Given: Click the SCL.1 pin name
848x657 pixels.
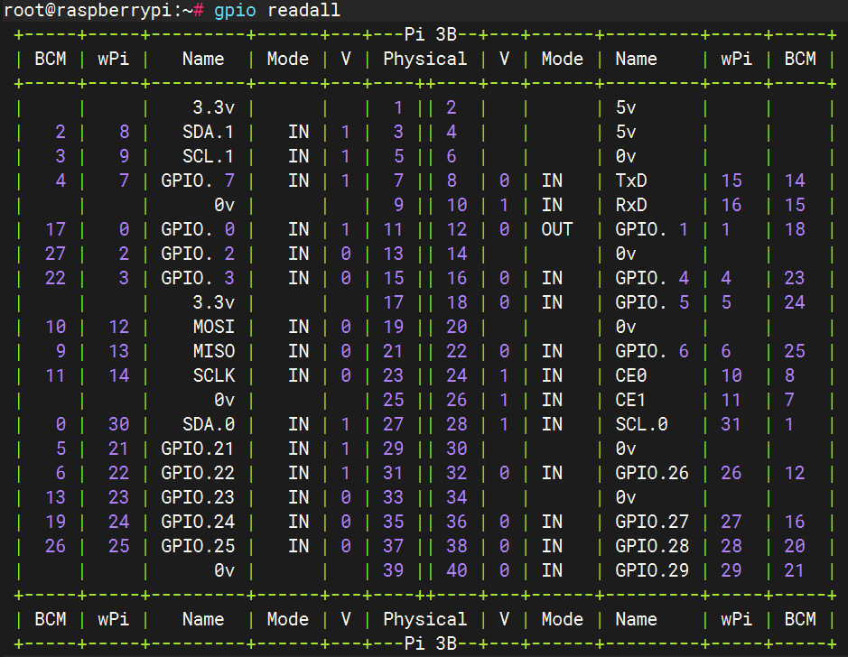Looking at the screenshot, I should (208, 156).
